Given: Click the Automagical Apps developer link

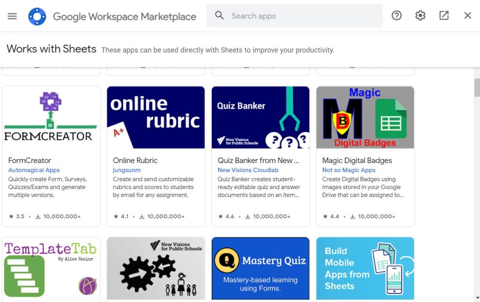Looking at the screenshot, I should click(34, 170).
